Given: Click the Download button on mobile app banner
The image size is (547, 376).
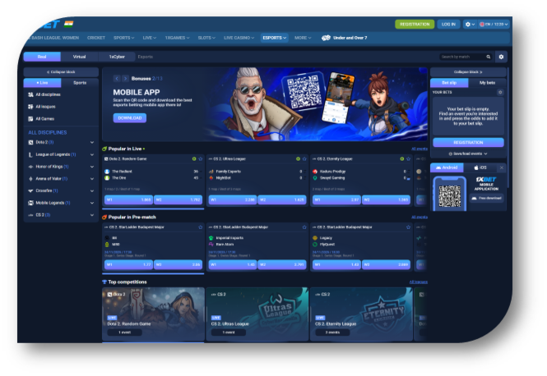Looking at the screenshot, I should click(129, 117).
